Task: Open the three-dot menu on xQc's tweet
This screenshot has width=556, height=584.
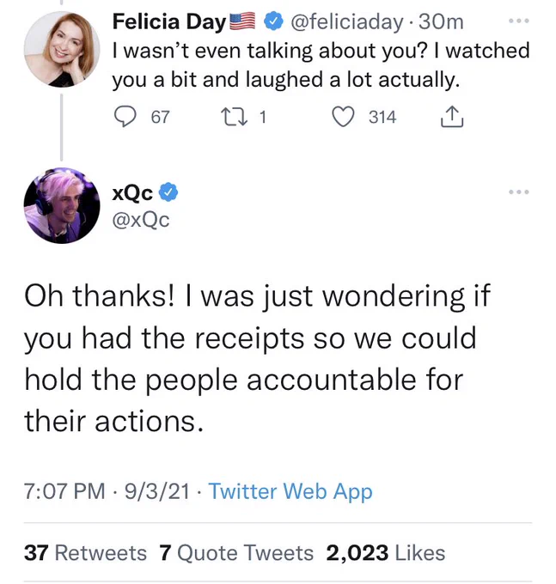Action: pyautogui.click(x=519, y=192)
